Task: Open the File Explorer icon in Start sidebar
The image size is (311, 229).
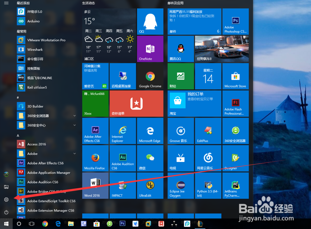Action: point(6,187)
